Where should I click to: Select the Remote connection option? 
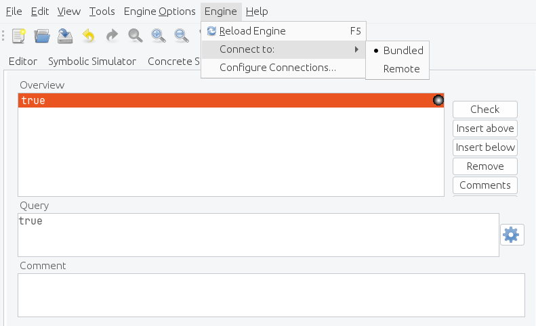coord(397,69)
